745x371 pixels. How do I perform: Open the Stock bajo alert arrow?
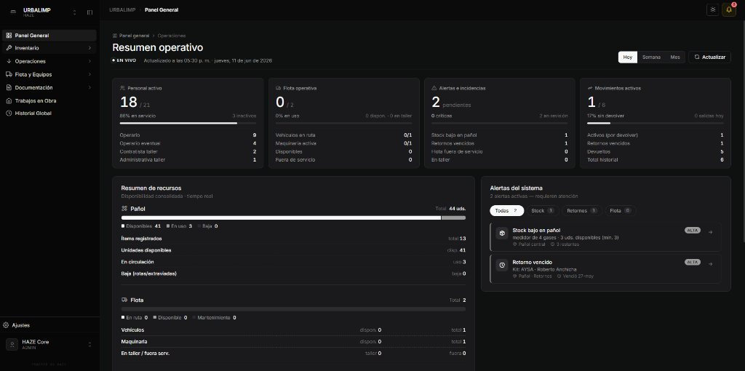(x=711, y=232)
